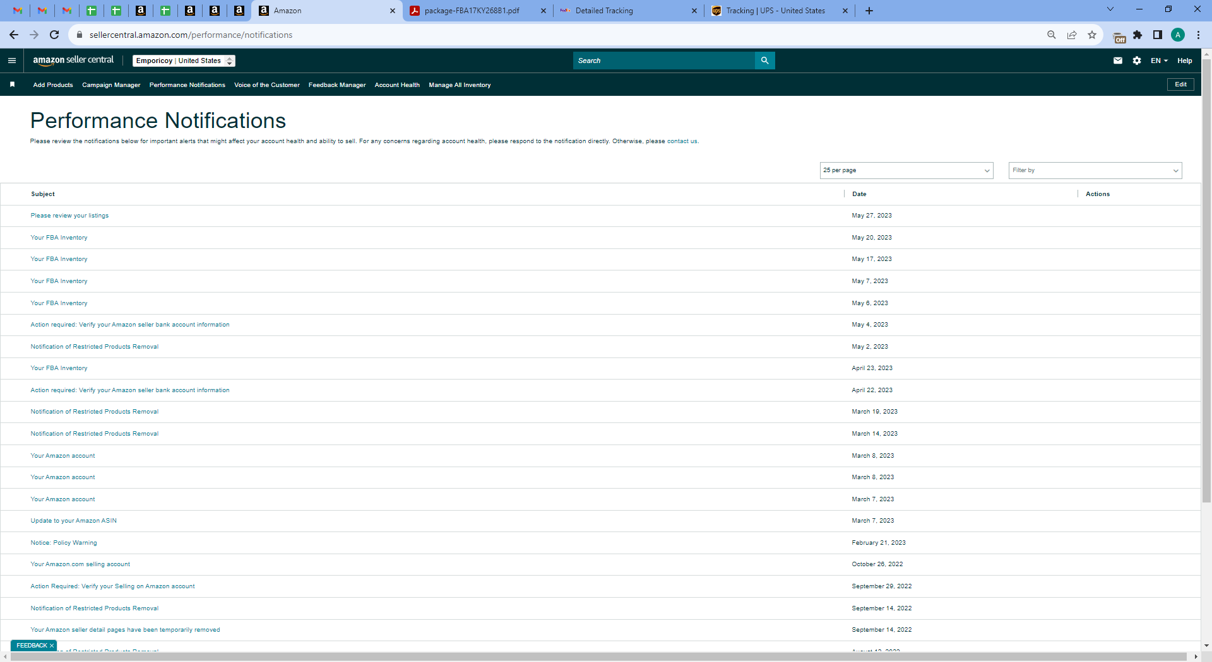Click the site lock icon in address bar
Viewport: 1212px width, 662px height.
(x=80, y=35)
